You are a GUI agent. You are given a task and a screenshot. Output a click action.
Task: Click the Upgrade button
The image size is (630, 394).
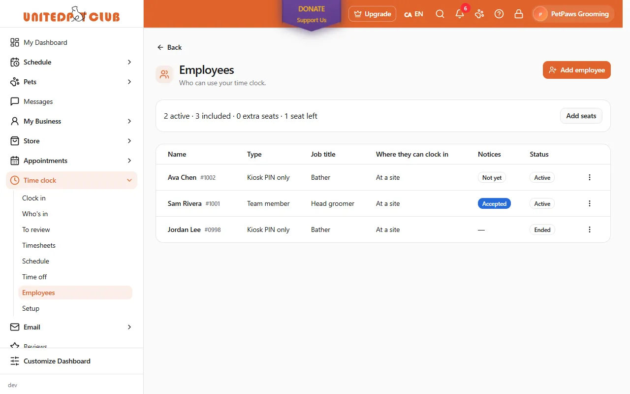coord(373,14)
